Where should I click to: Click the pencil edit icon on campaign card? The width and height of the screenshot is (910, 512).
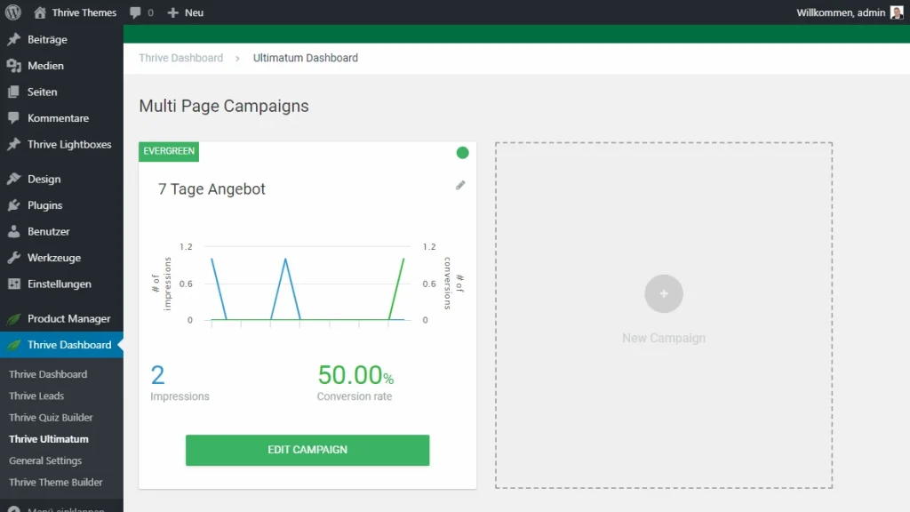(460, 185)
